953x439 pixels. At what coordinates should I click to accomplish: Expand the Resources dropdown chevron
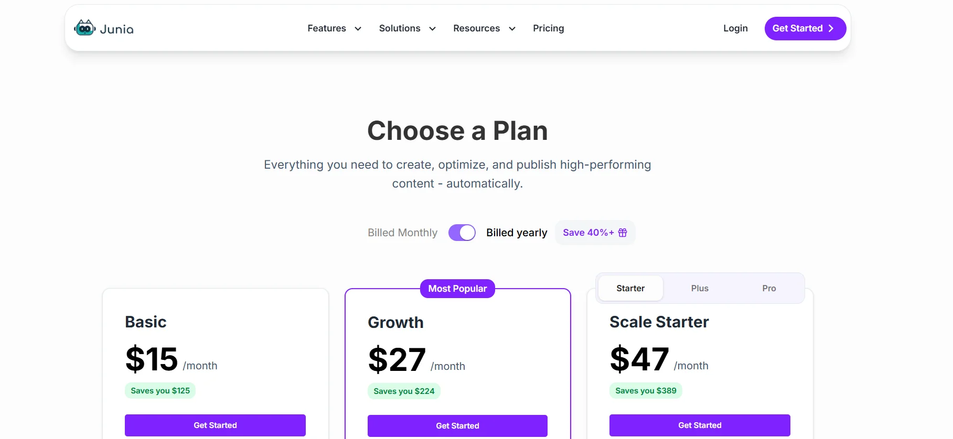(512, 29)
